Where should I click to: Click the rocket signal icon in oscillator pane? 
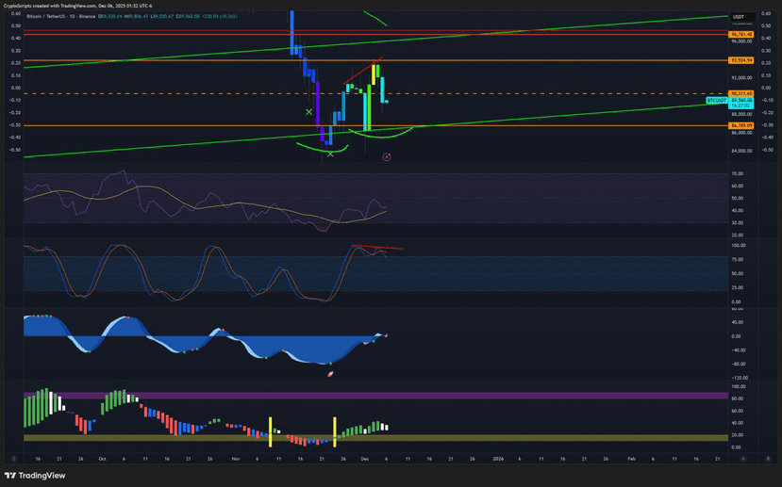pyautogui.click(x=330, y=374)
